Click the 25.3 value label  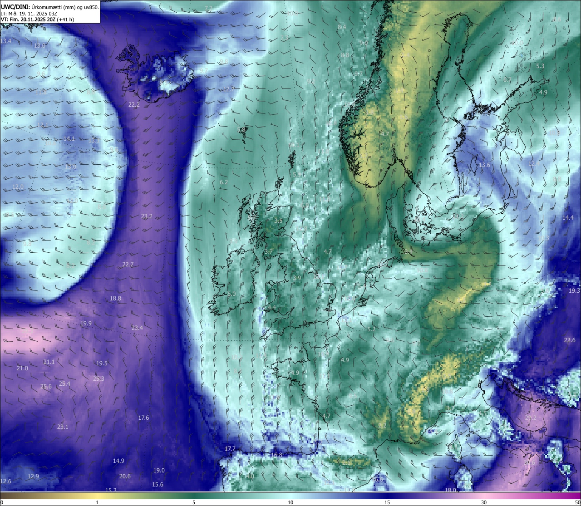[98, 379]
